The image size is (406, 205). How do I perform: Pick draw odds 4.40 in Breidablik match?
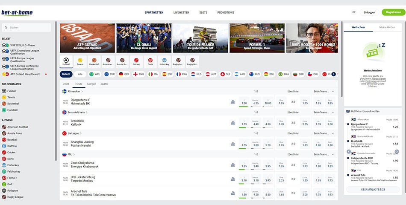(x=256, y=123)
